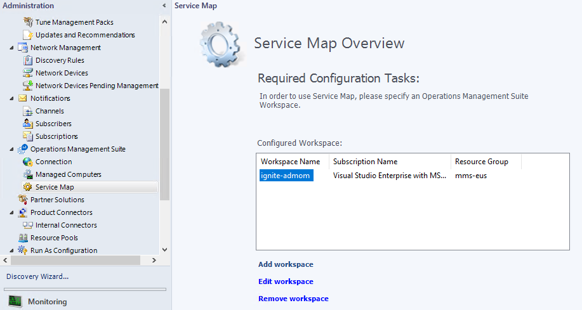
Task: Launch the Discovery Wizard link
Action: point(37,276)
